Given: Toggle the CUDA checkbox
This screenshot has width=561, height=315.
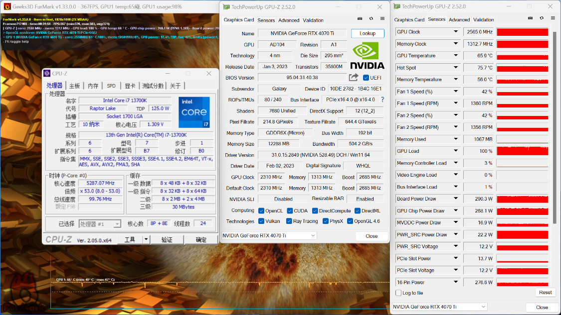Looking at the screenshot, I should (x=290, y=210).
